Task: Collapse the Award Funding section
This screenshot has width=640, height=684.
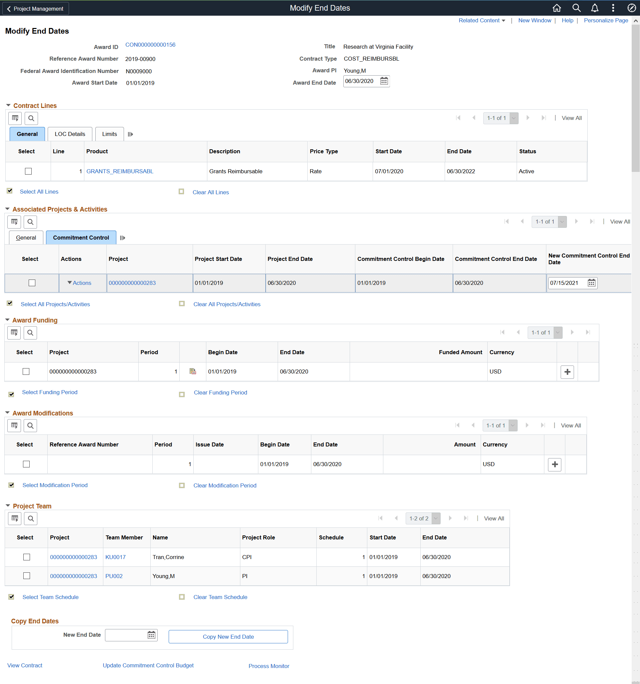Action: click(x=8, y=320)
